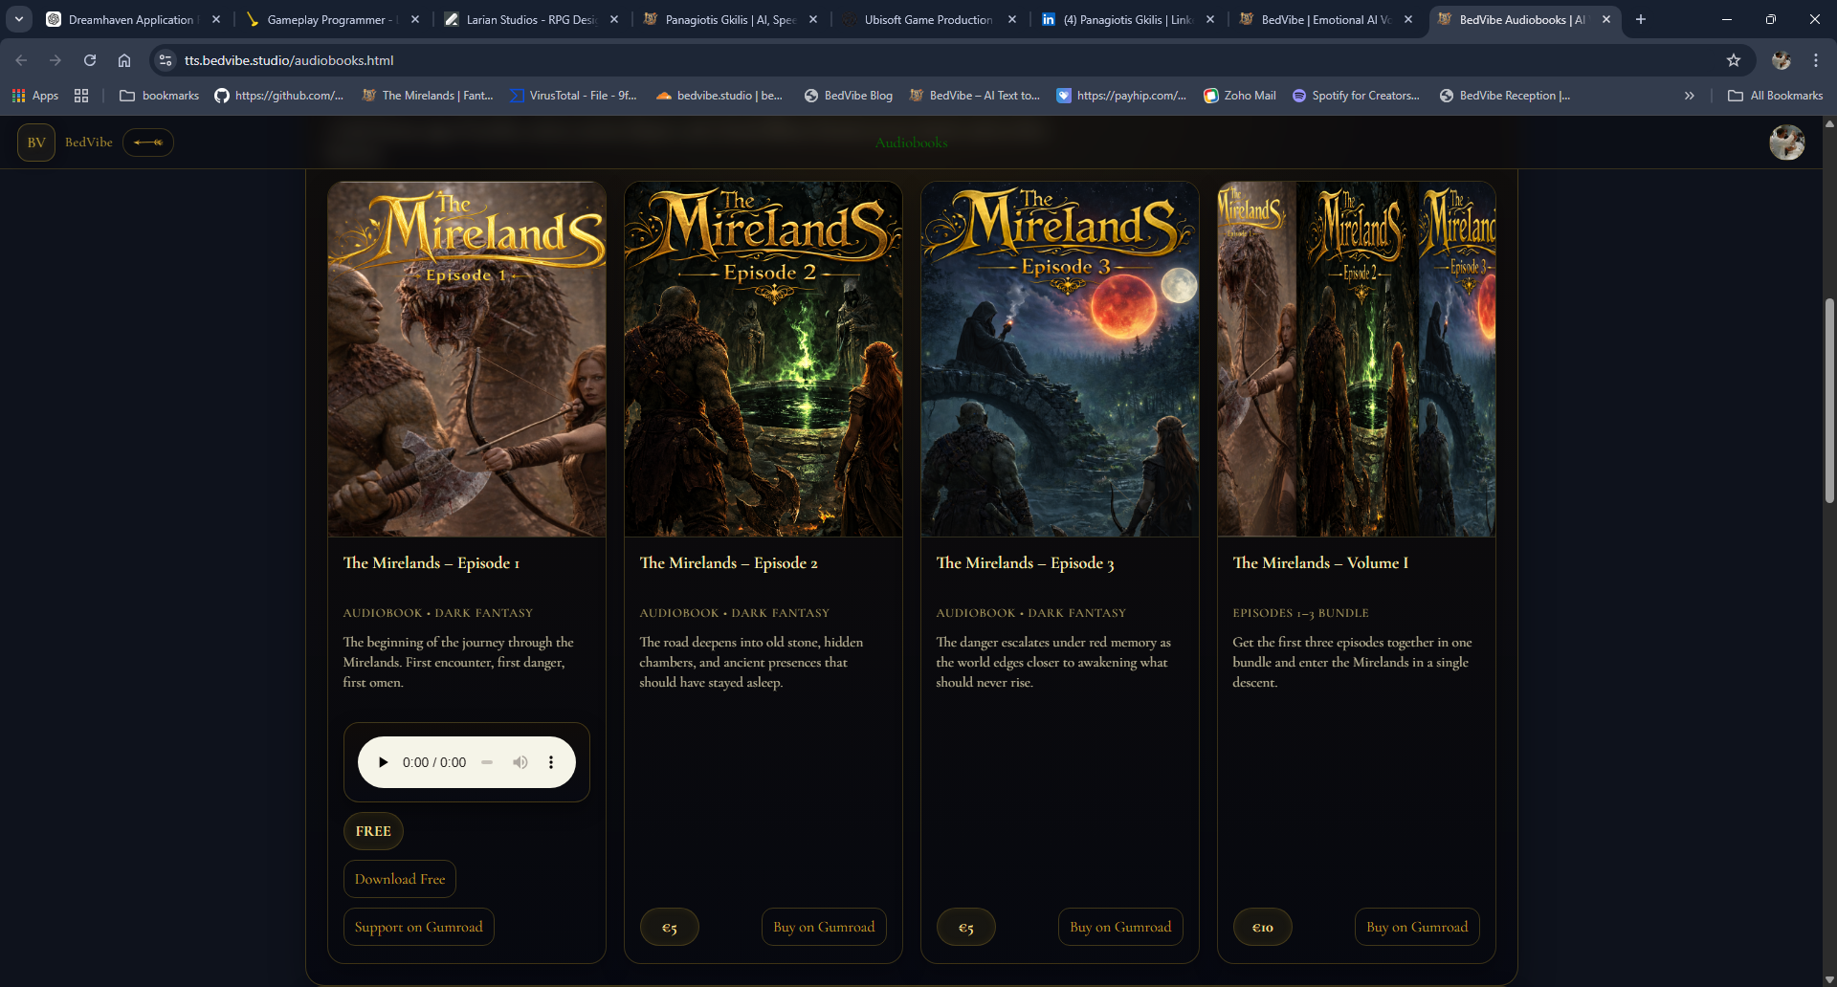Viewport: 1837px width, 987px height.
Task: Open the Zoho Mail bookmark
Action: point(1240,96)
